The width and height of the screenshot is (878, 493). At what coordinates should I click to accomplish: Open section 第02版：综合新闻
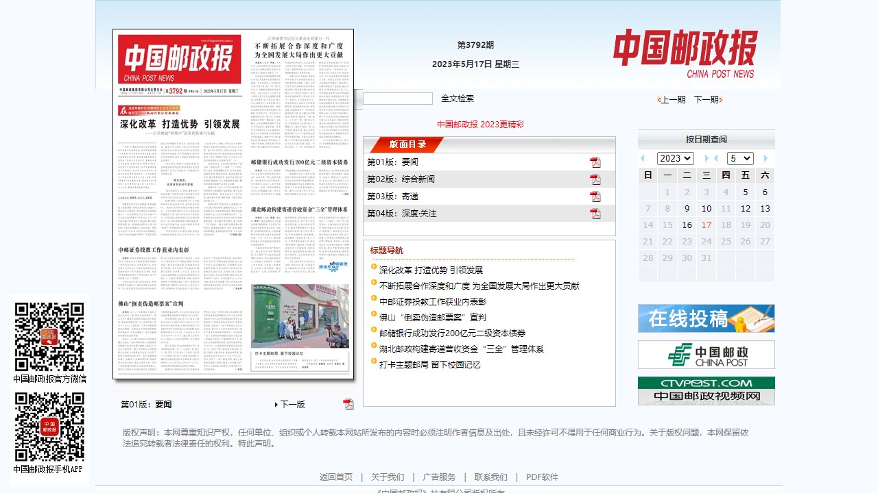401,179
